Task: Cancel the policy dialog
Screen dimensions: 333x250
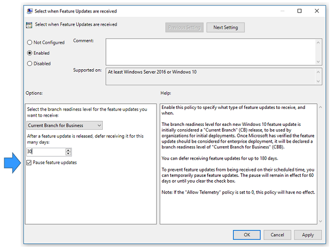Action: [277, 235]
